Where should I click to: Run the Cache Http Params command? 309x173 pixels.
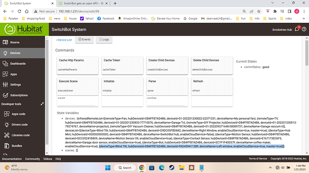tap(77, 66)
